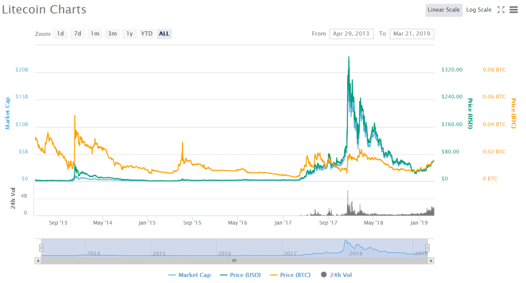Switch to Log Scale
526x283 pixels.
478,10
